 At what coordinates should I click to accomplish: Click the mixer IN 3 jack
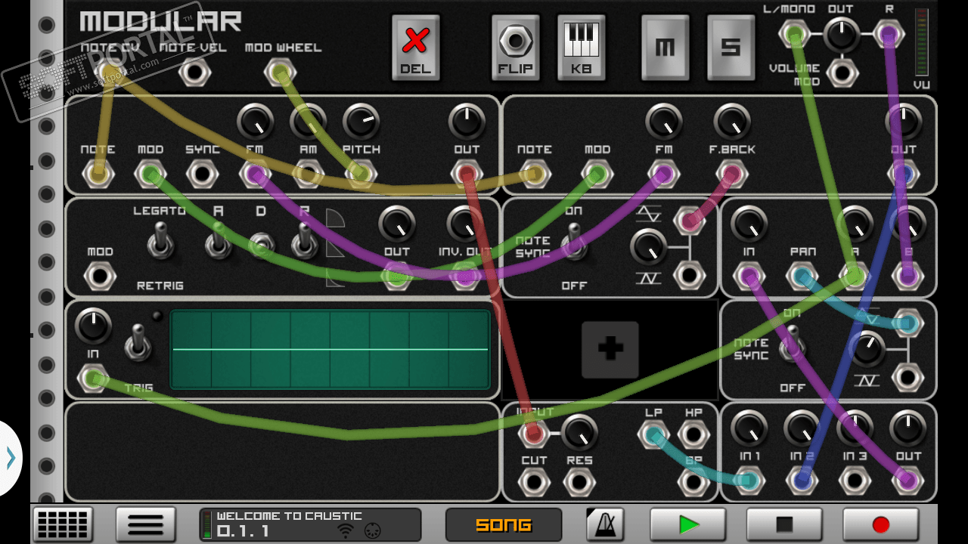tap(855, 479)
